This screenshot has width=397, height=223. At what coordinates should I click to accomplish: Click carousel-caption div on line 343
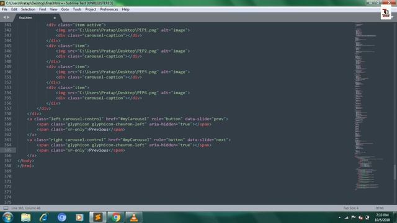[99, 35]
